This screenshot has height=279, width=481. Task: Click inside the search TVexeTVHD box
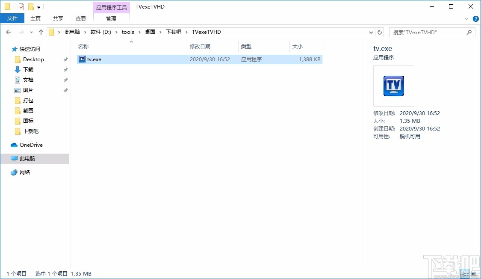coord(428,32)
